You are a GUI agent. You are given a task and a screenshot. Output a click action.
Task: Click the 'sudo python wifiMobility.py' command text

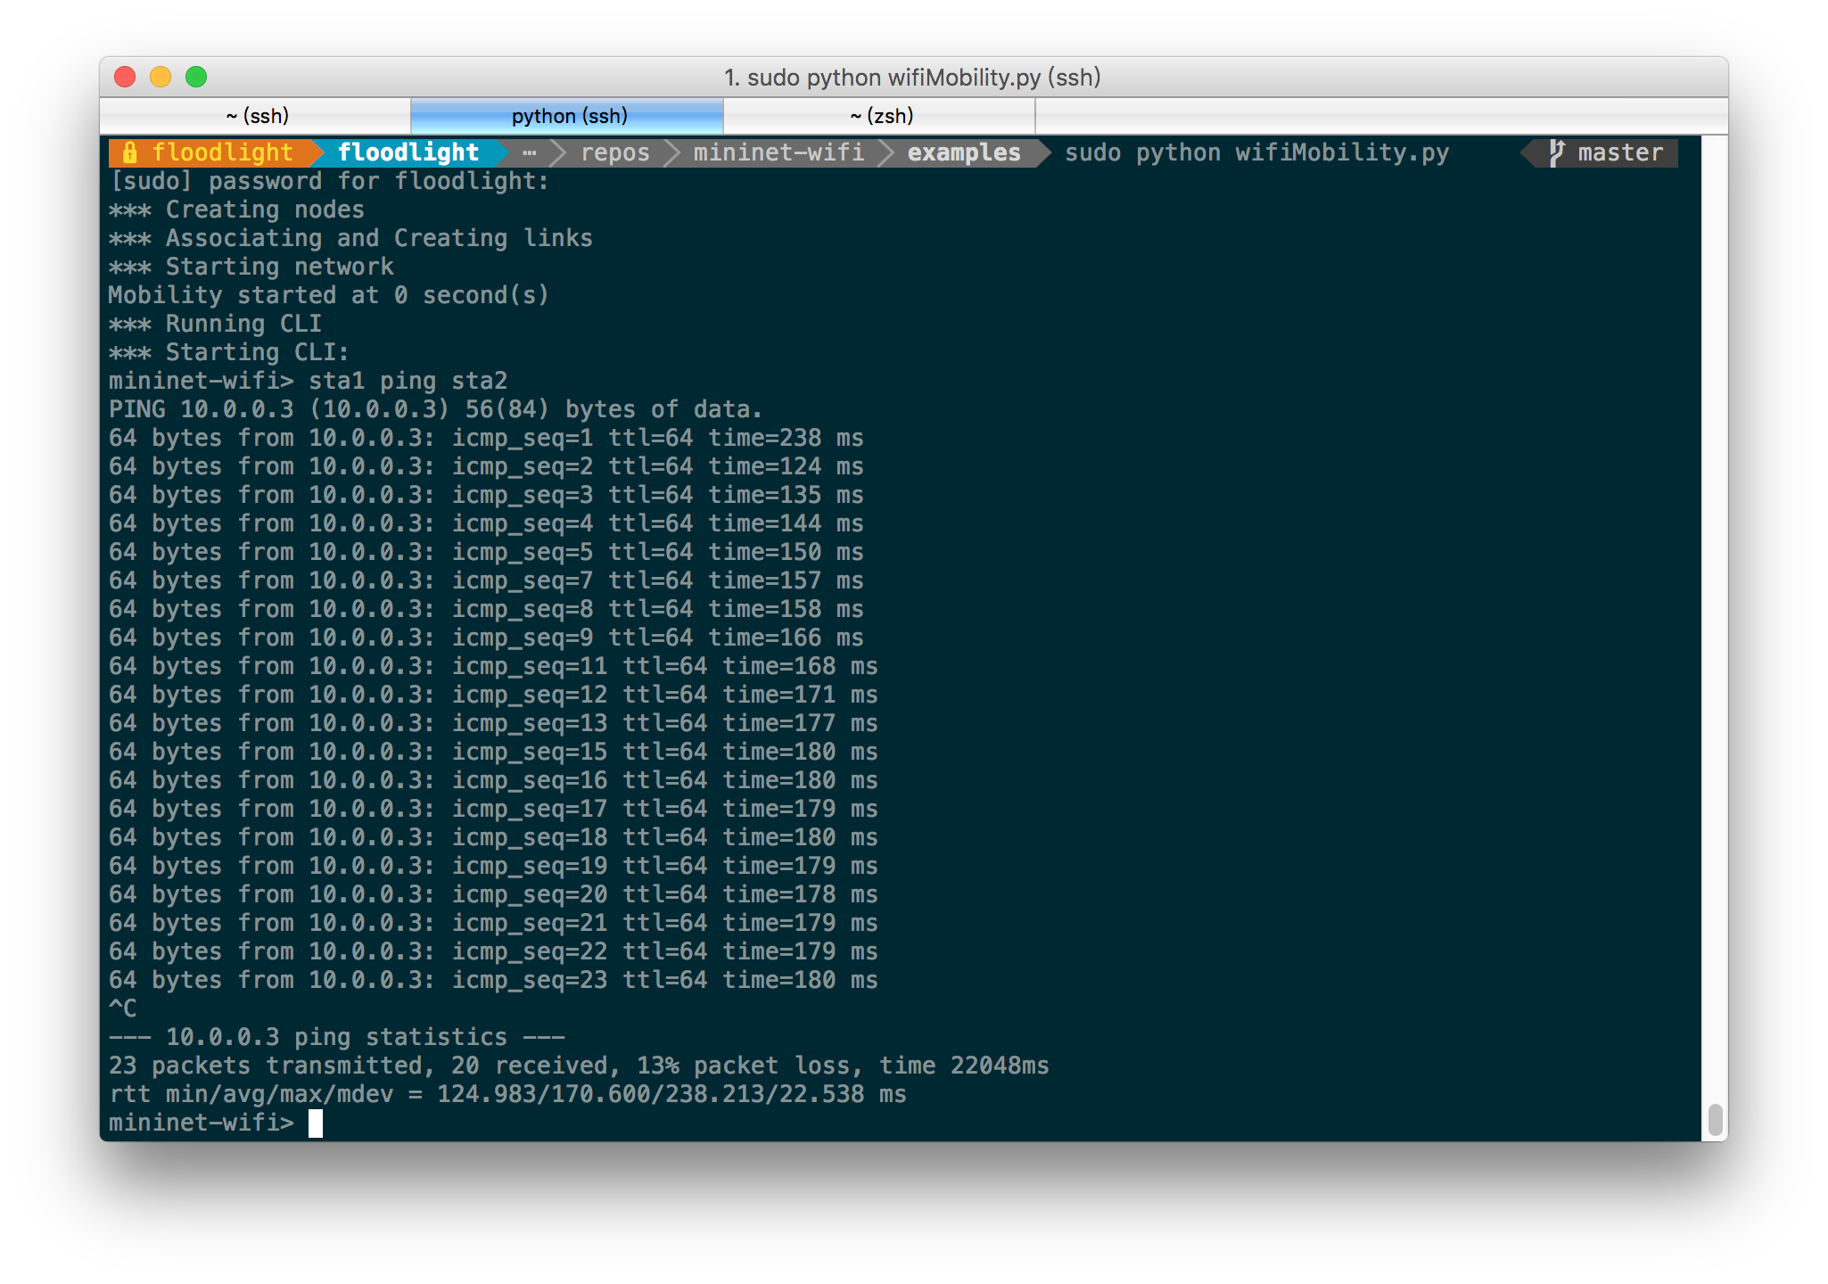click(1256, 152)
